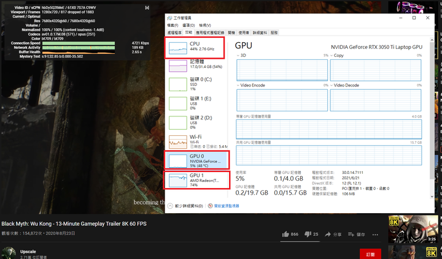Viewport: 442px width, 259px height.
Task: Open the top recommended PC build thumbnail
Action: 413,7
